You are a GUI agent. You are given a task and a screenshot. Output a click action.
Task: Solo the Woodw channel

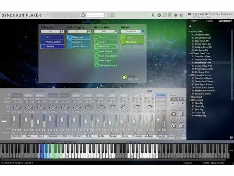116,130
